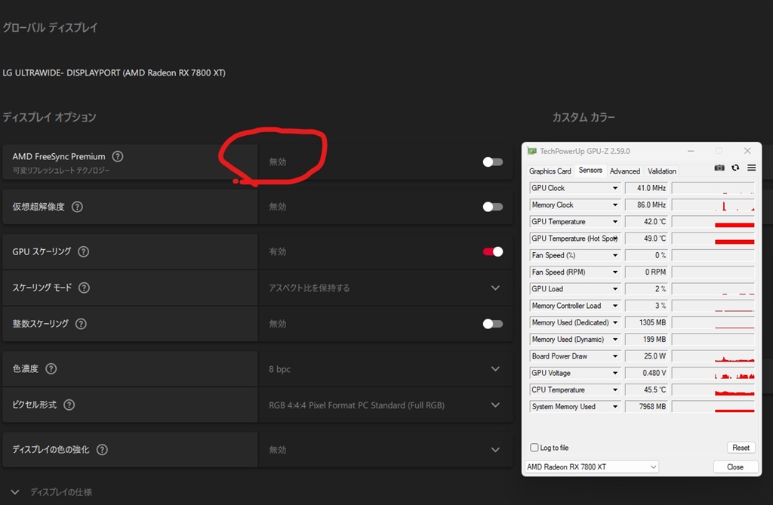Click the Close button in GPU-Z

point(735,467)
